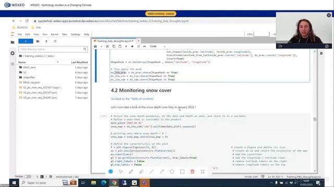Click the upload files icon

[x=46, y=42]
